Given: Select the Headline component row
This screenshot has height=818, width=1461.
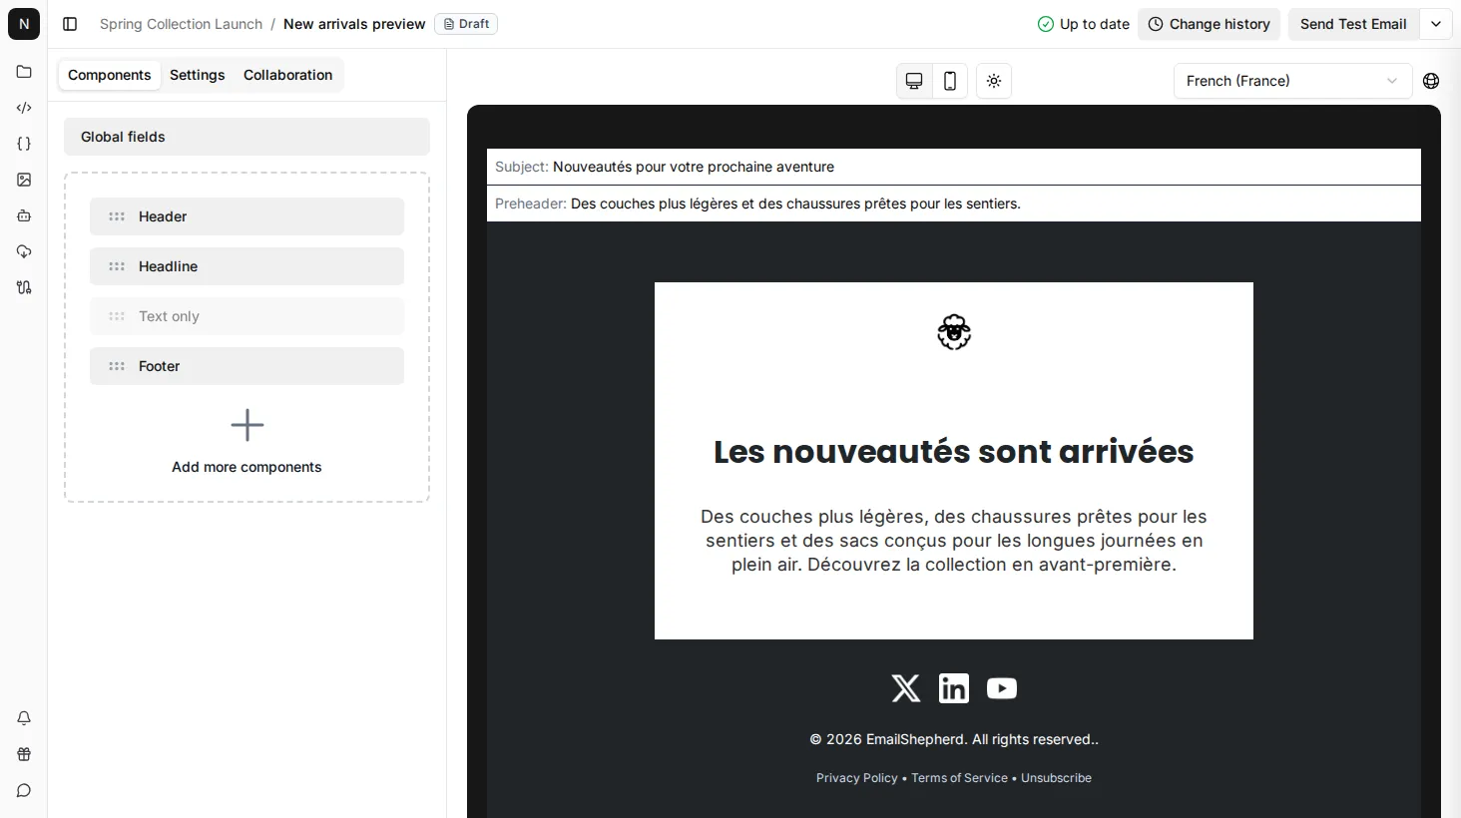Looking at the screenshot, I should click(x=246, y=266).
